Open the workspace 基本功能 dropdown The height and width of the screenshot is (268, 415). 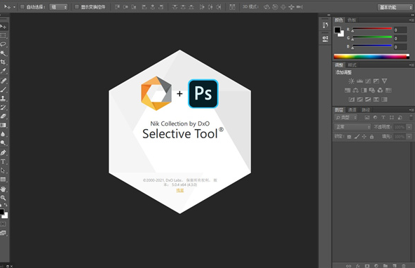coord(395,7)
